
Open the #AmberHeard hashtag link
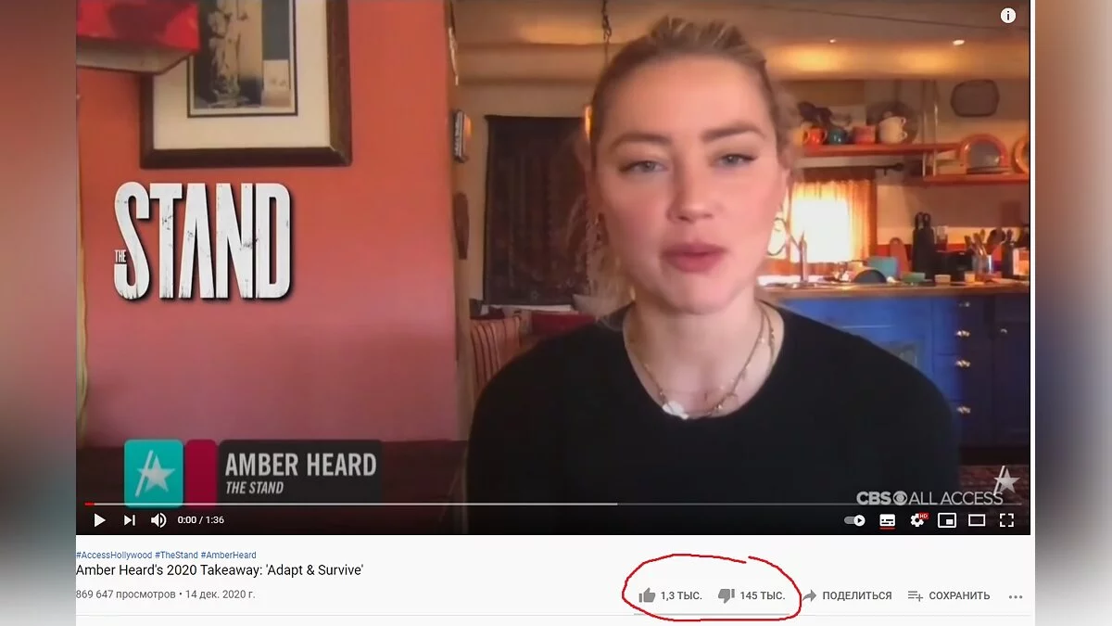tap(229, 555)
